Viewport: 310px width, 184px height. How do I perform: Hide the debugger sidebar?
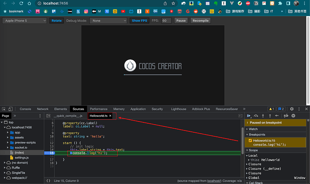(x=240, y=116)
